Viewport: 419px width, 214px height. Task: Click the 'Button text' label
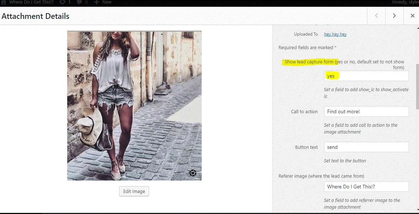307,147
